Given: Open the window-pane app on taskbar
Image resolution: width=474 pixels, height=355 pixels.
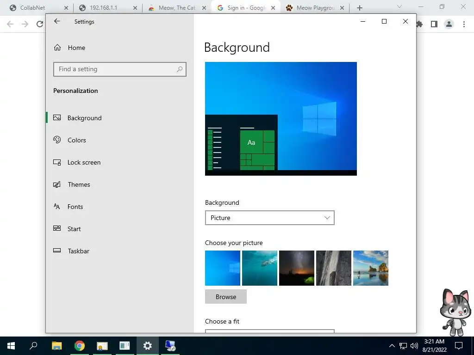Looking at the screenshot, I should [125, 346].
